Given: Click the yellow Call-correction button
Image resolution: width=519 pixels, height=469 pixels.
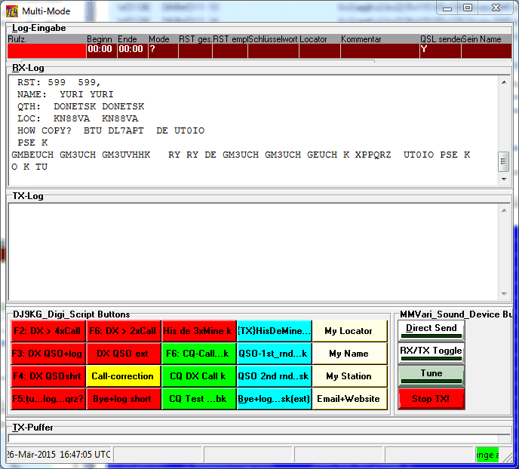Looking at the screenshot, I should 124,376.
